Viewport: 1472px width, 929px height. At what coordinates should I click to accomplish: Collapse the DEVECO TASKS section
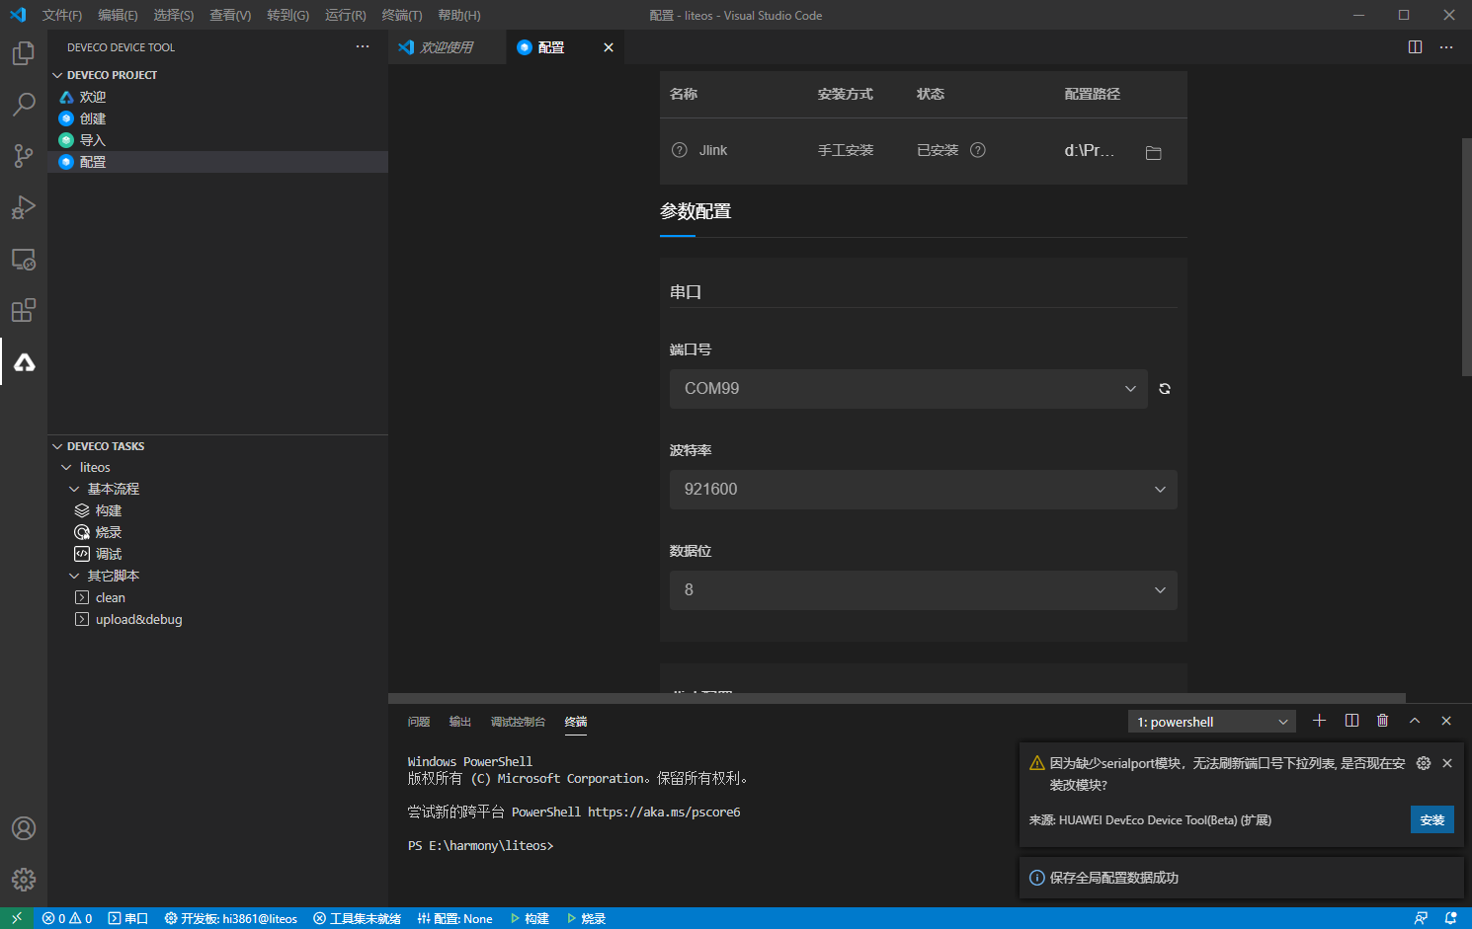tap(57, 446)
